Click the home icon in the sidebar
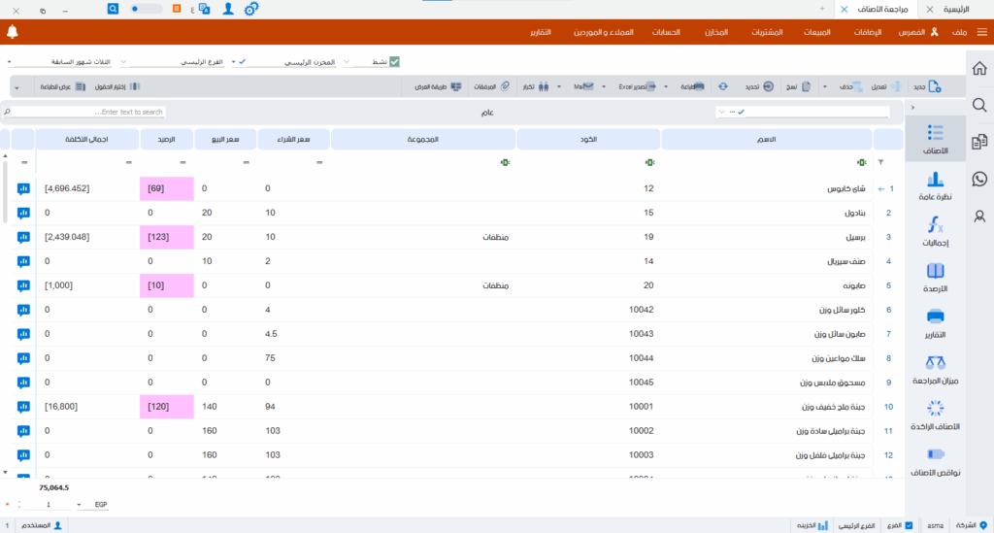Screen dimensions: 994x533 [979, 68]
